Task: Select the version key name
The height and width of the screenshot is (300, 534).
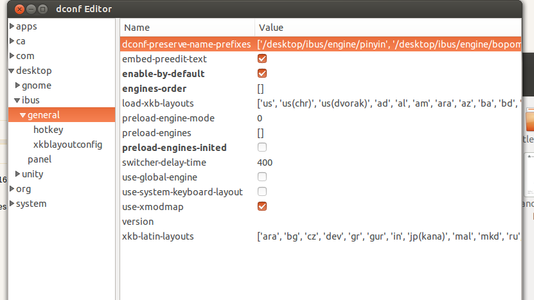Action: click(138, 222)
